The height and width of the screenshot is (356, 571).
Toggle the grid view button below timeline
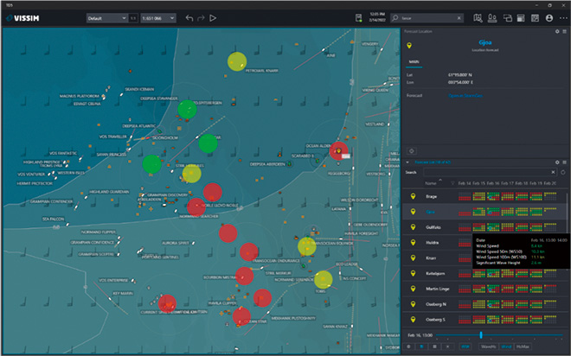434,346
